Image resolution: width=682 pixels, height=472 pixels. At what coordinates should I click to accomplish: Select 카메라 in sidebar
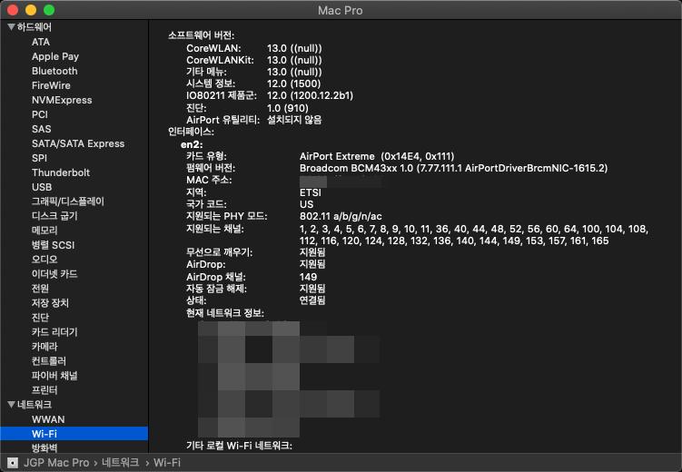point(44,347)
